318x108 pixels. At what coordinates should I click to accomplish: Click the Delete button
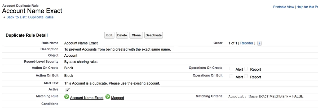tap(122, 35)
